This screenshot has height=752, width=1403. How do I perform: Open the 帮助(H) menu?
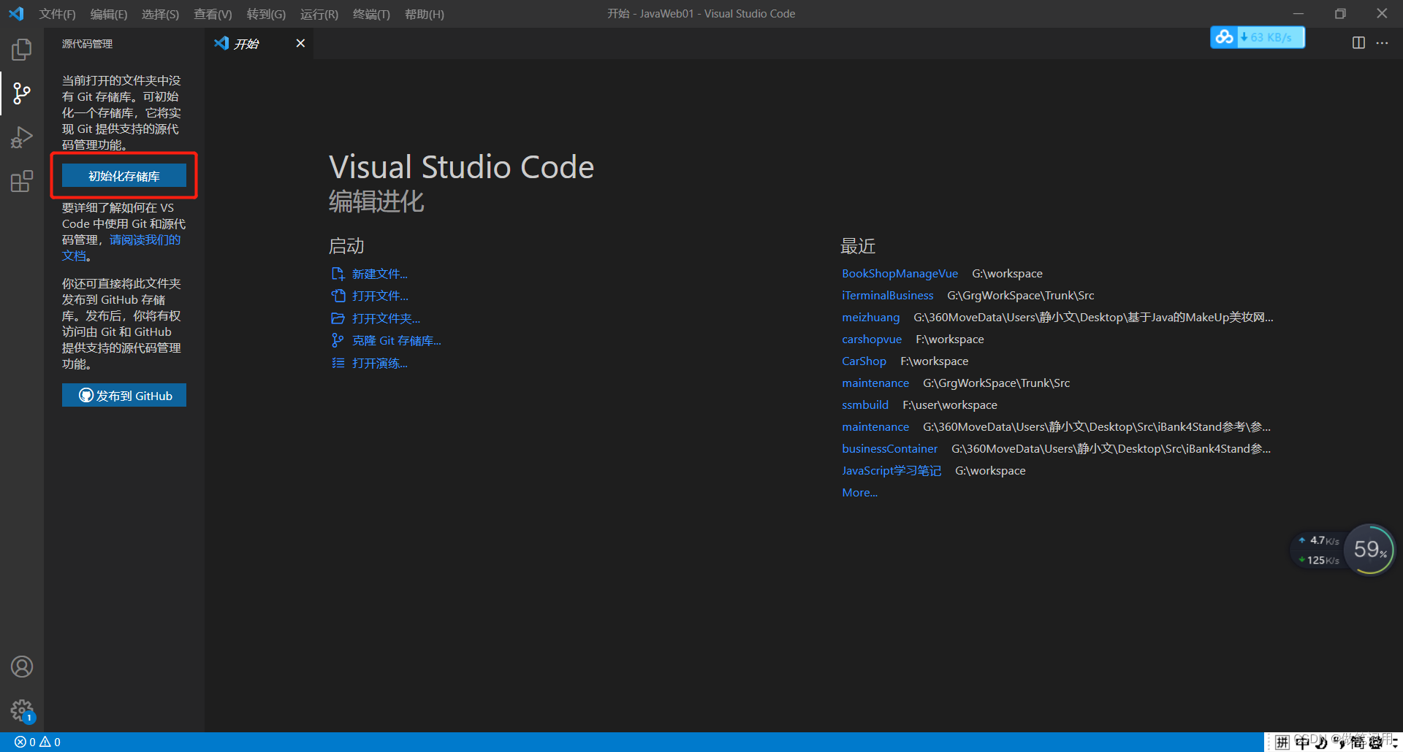pos(425,14)
